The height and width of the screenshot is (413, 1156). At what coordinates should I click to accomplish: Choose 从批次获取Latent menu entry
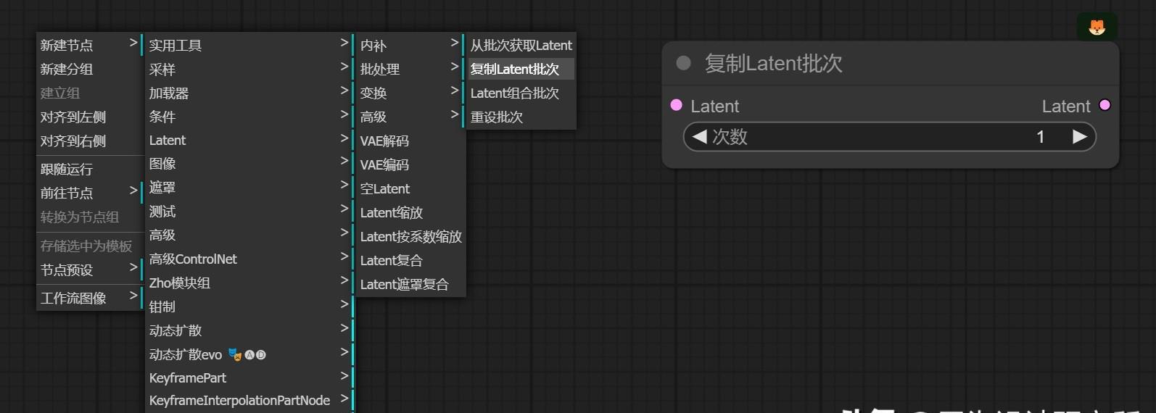click(521, 45)
